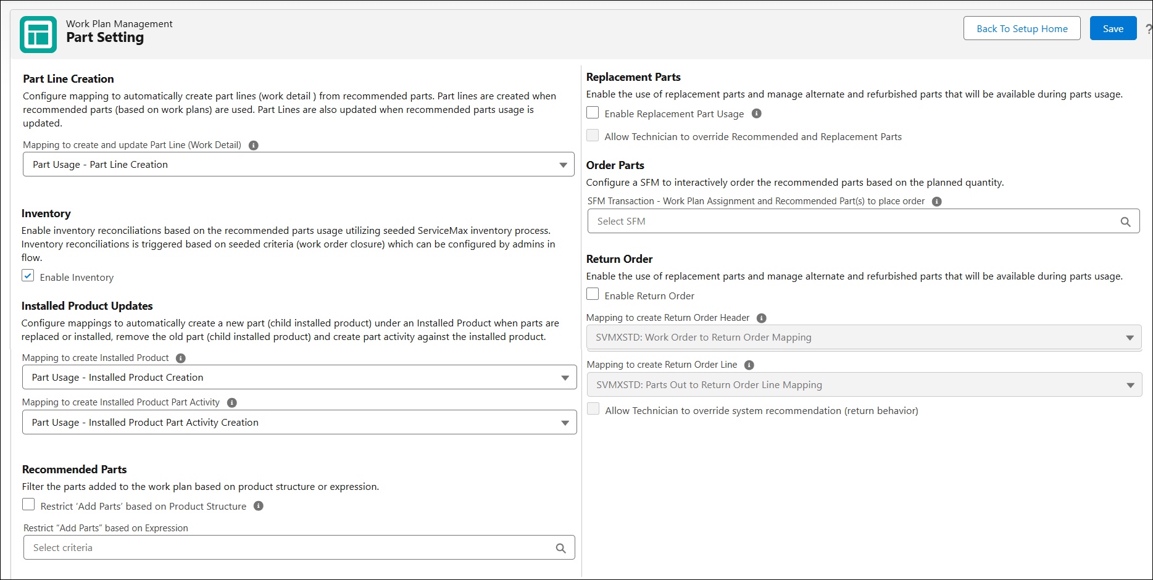Click search icon in Select SFM field

[x=1126, y=222]
